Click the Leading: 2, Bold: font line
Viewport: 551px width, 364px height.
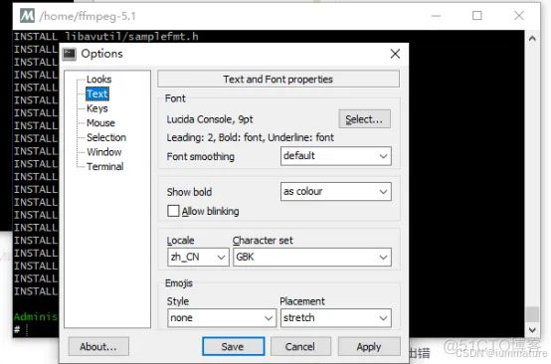pos(251,137)
